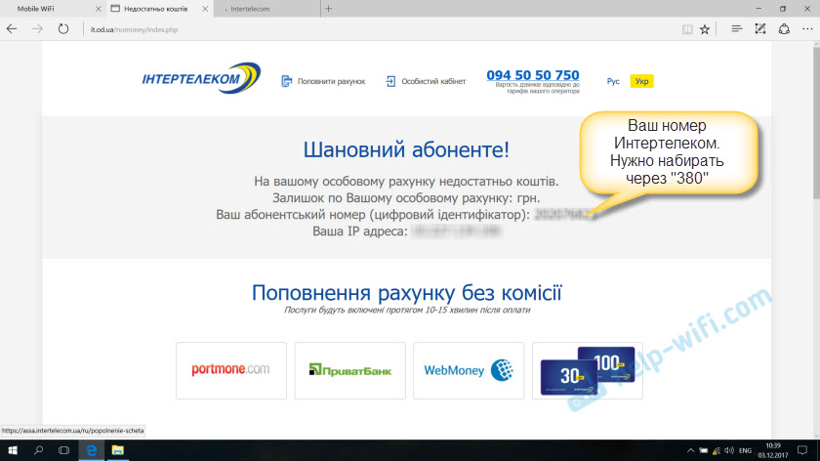Open reading view from the address bar
The height and width of the screenshot is (461, 820).
tap(685, 29)
